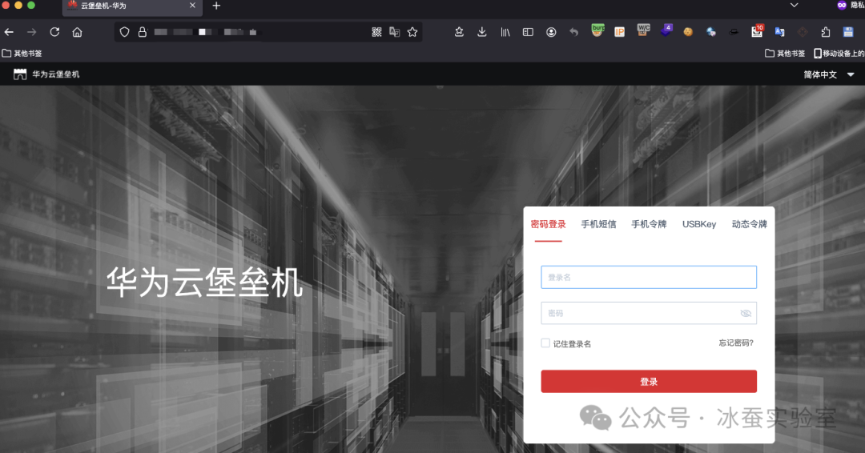Toggle the browser sidebar

point(528,32)
